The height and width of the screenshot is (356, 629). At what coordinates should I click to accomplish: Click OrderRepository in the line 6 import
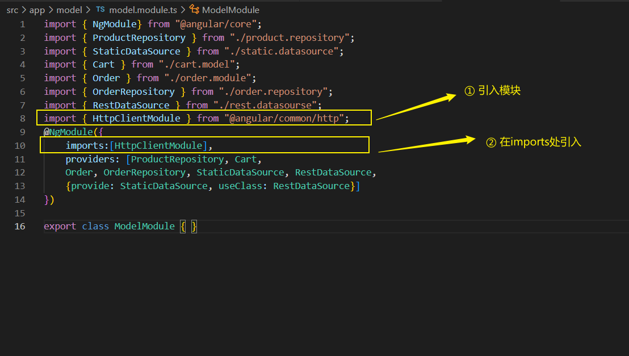tap(133, 92)
